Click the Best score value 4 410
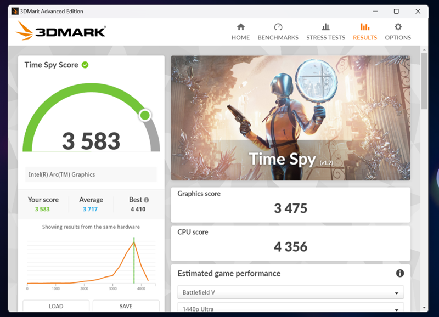439x317 pixels. click(138, 210)
